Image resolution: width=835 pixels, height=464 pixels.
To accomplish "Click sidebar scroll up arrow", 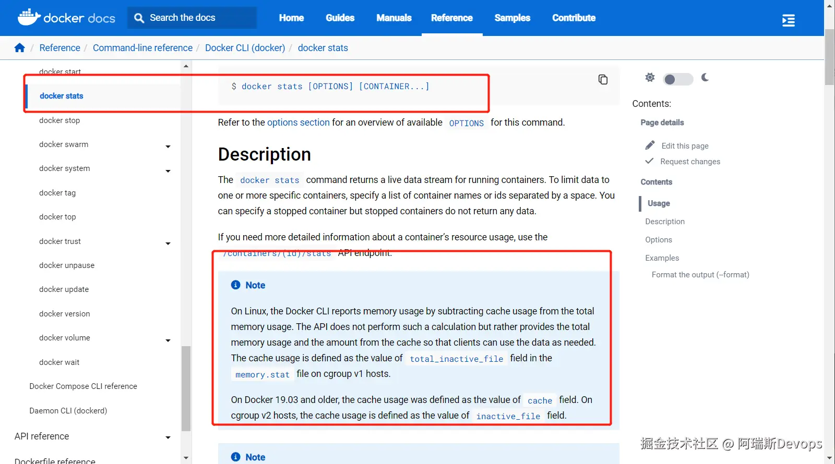I will [x=186, y=66].
